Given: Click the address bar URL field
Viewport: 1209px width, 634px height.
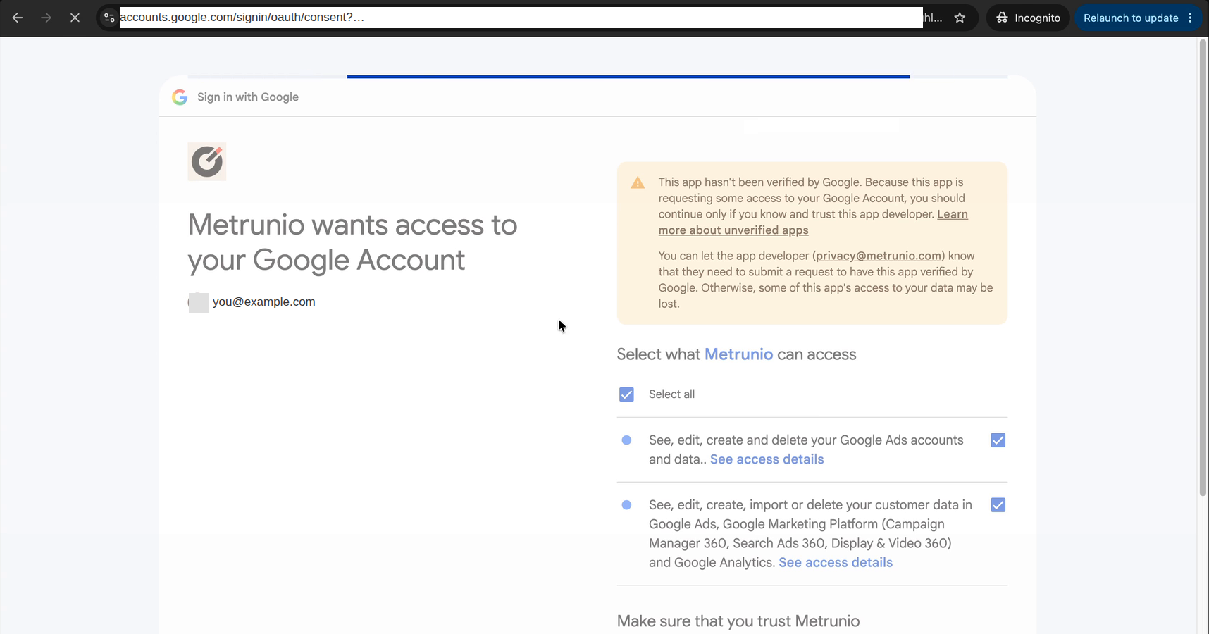Looking at the screenshot, I should point(521,18).
